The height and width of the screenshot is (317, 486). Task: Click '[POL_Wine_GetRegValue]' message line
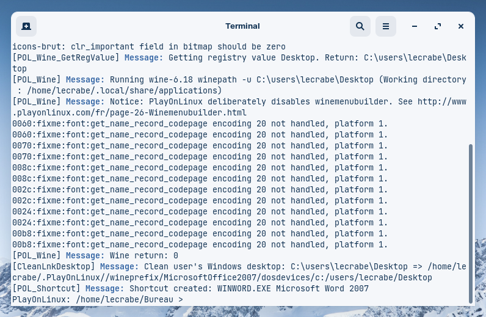tap(239, 63)
